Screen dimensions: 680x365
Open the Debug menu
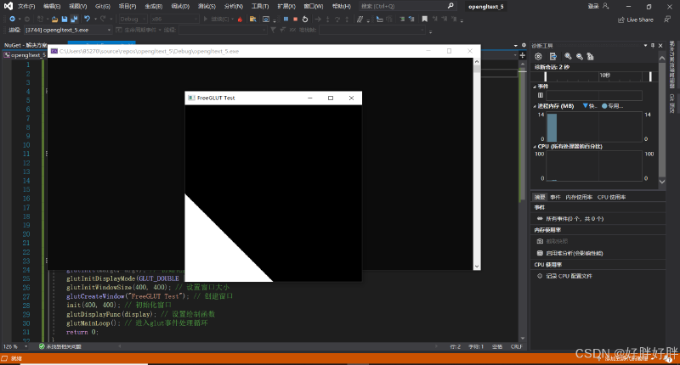(180, 6)
